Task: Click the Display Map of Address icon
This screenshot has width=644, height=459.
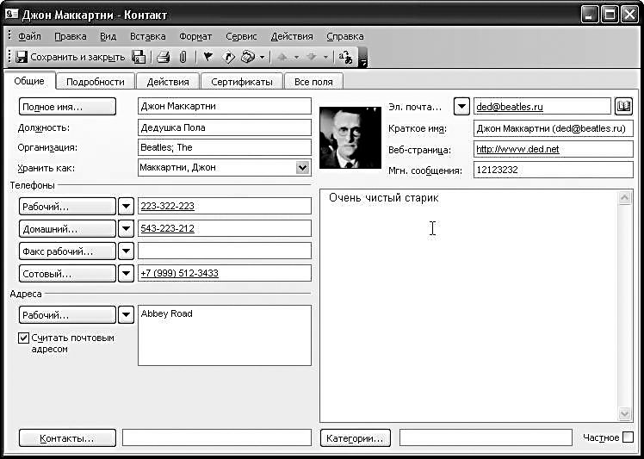Action: (228, 57)
